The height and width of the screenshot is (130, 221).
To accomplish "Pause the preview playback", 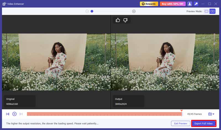I will pyautogui.click(x=14, y=114).
